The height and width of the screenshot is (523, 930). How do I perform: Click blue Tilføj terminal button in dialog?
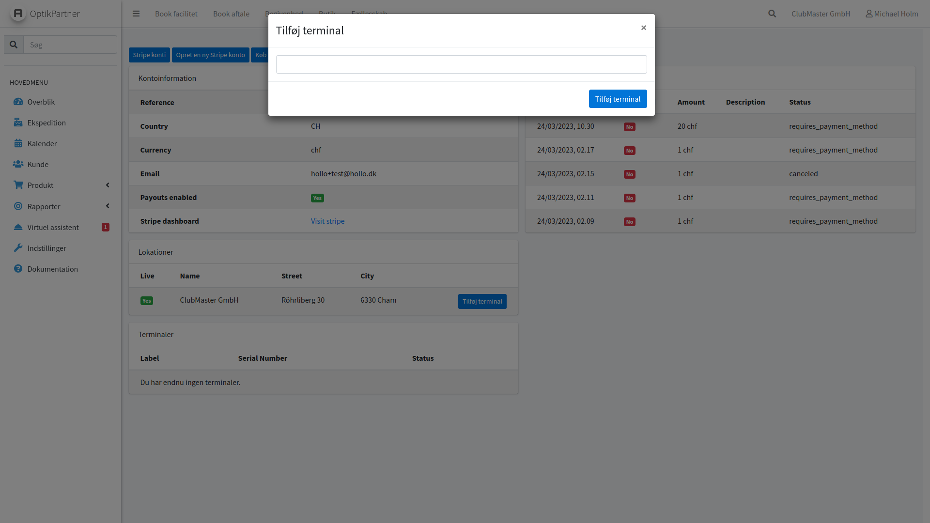[618, 99]
